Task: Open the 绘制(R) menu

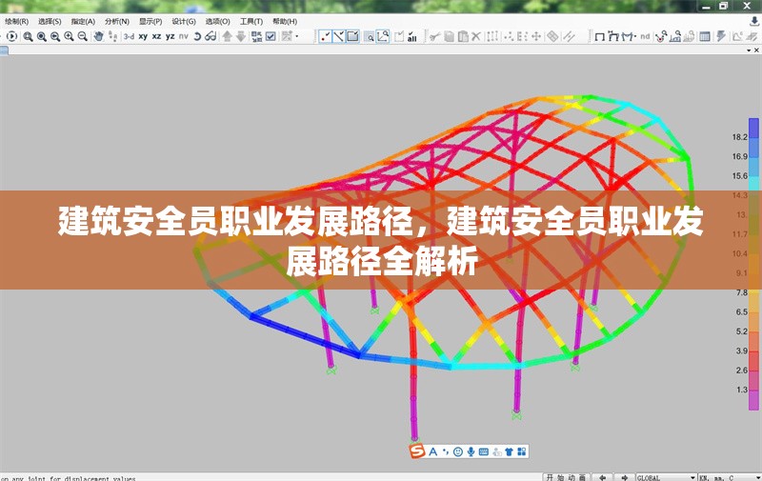Action: pyautogui.click(x=17, y=21)
